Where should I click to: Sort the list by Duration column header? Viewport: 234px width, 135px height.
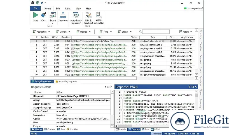pyautogui.click(x=66, y=37)
